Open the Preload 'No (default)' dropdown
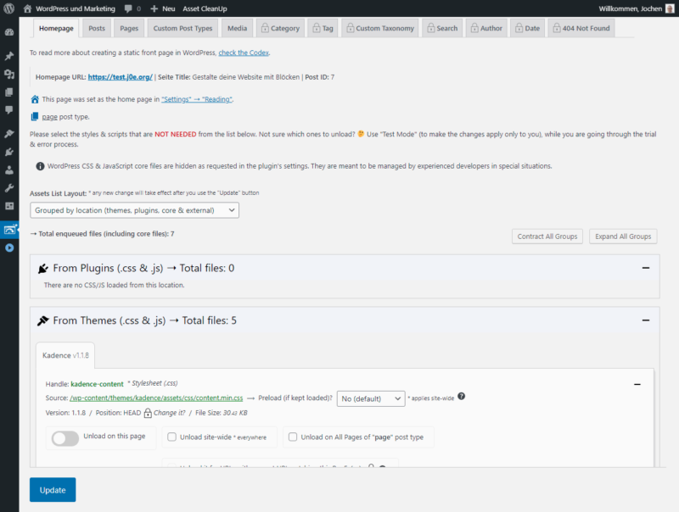679x512 pixels. point(371,398)
